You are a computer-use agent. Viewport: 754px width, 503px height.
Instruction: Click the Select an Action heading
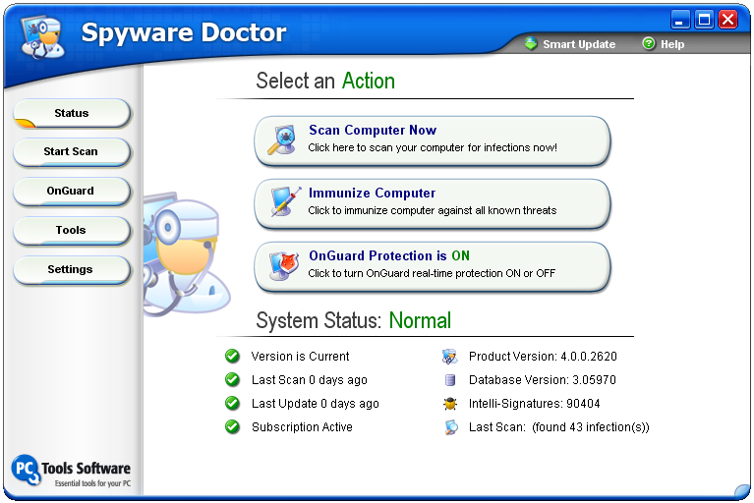(325, 81)
